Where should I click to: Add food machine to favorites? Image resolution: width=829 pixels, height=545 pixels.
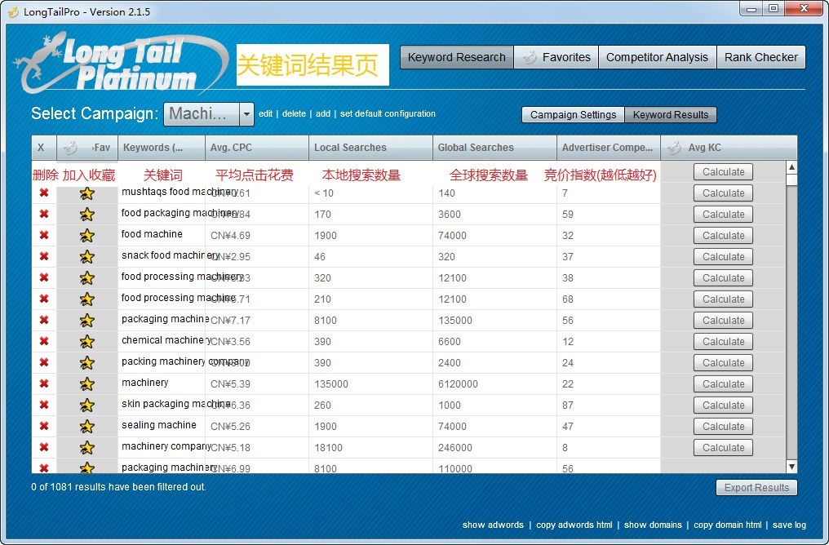coord(87,236)
